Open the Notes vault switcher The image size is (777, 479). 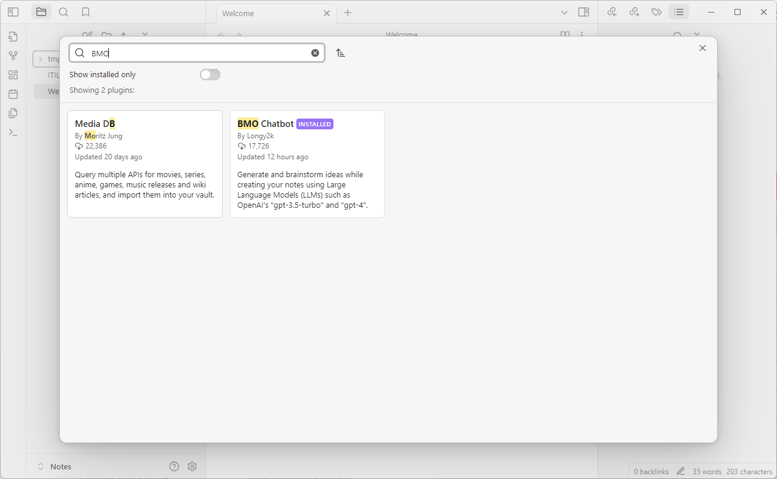(60, 466)
